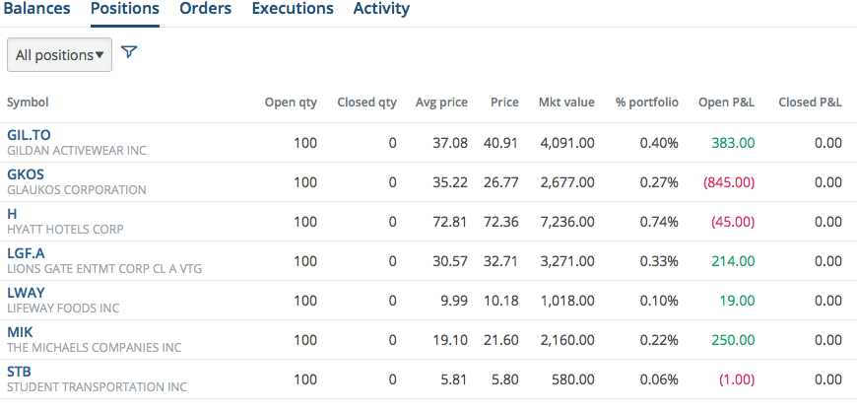
Task: Select the 72.81 average price cell
Action: pos(450,222)
